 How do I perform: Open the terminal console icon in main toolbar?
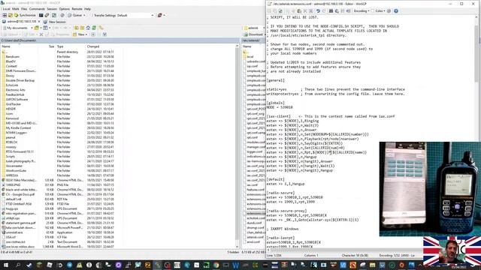(x=41, y=15)
